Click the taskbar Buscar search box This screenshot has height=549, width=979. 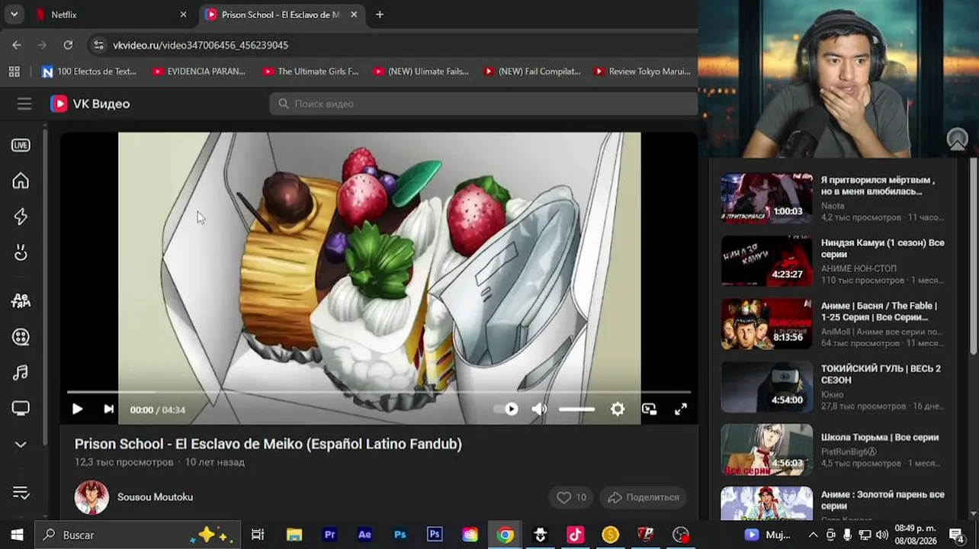coord(137,535)
